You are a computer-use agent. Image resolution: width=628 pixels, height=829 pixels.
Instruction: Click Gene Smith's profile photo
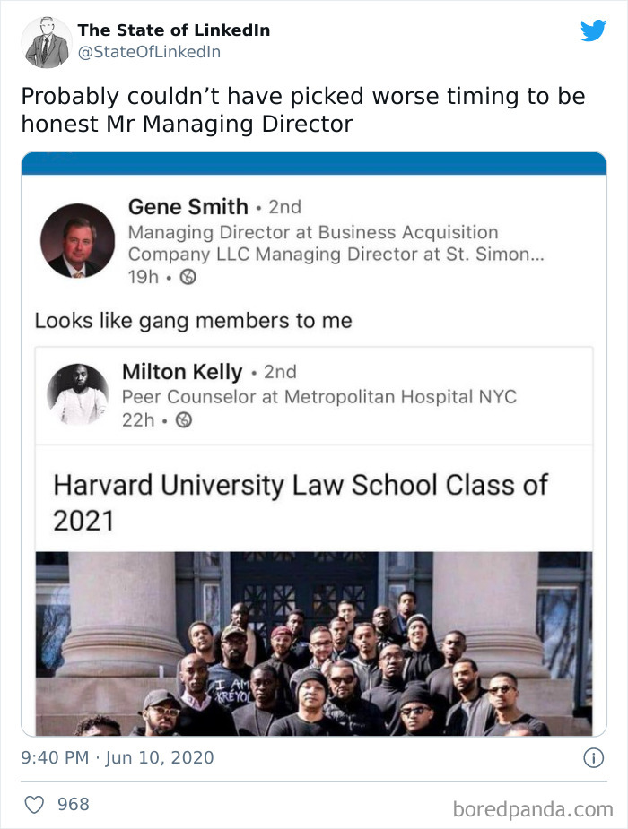pos(79,237)
